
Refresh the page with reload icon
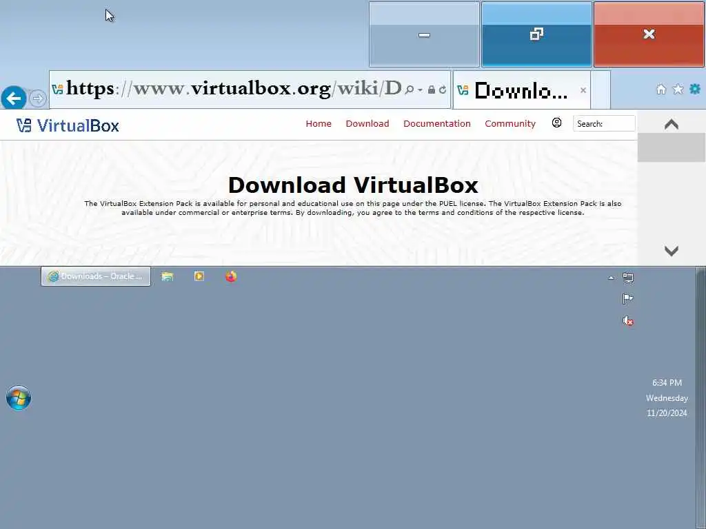pyautogui.click(x=443, y=90)
